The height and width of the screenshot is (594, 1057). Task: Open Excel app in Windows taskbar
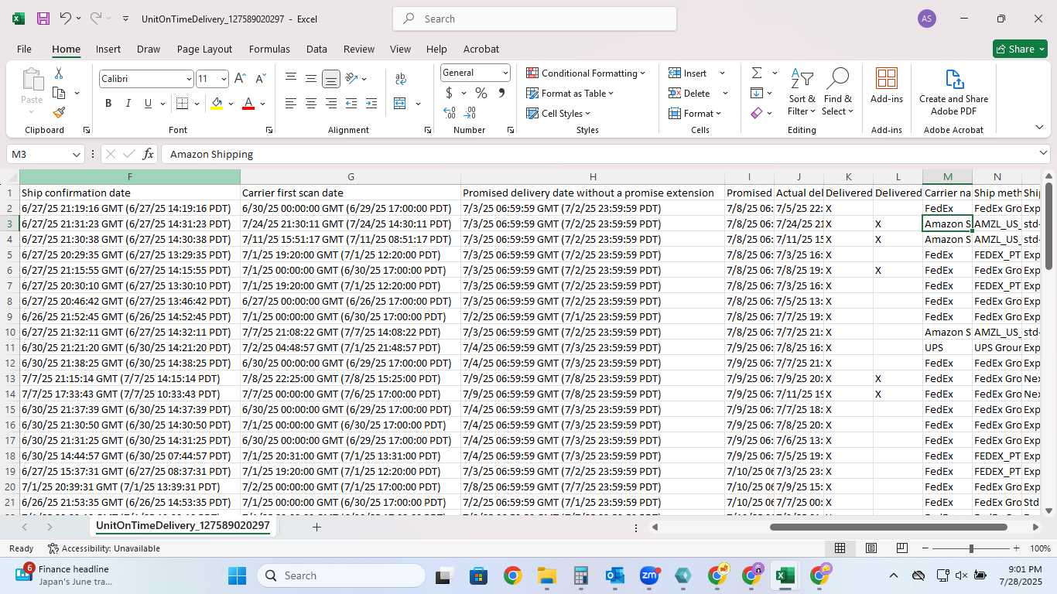point(785,575)
